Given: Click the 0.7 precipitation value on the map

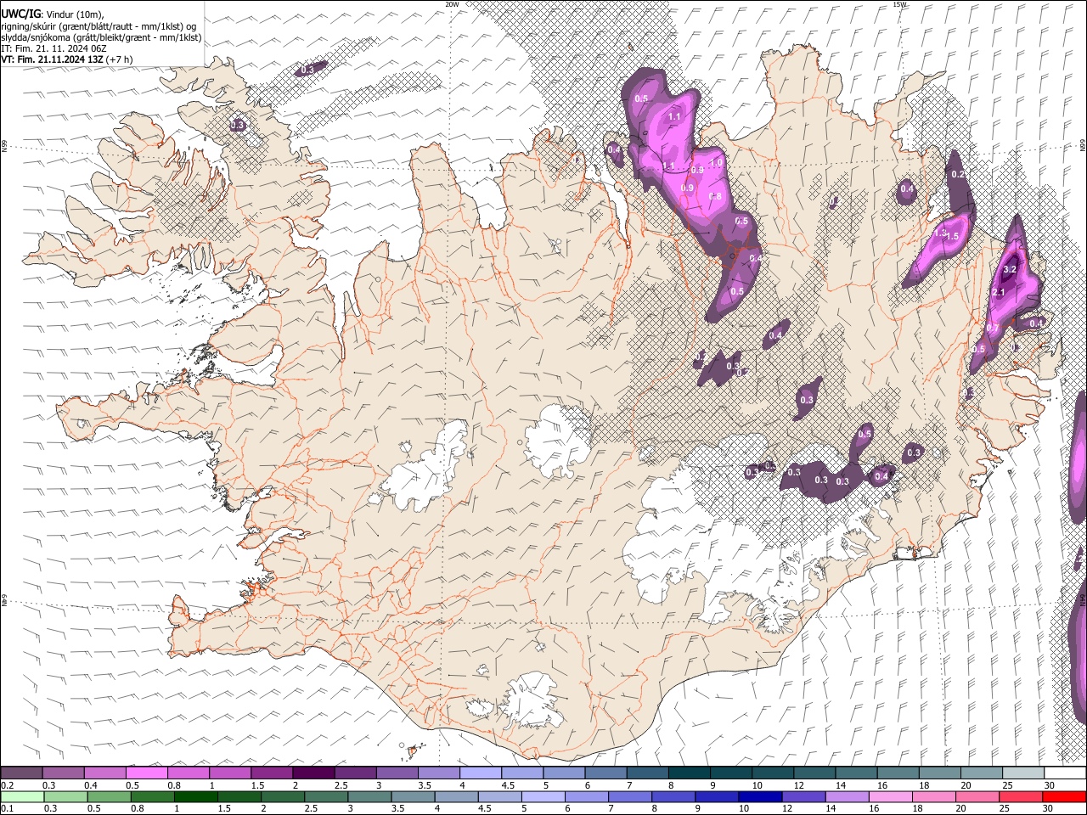Looking at the screenshot, I should point(992,328).
